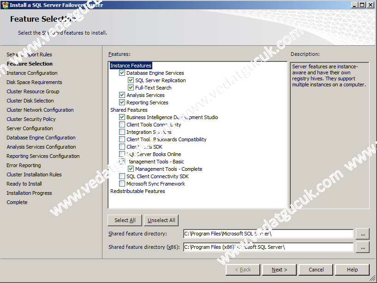Click the Unselect All button
The image size is (377, 283).
[x=162, y=220]
